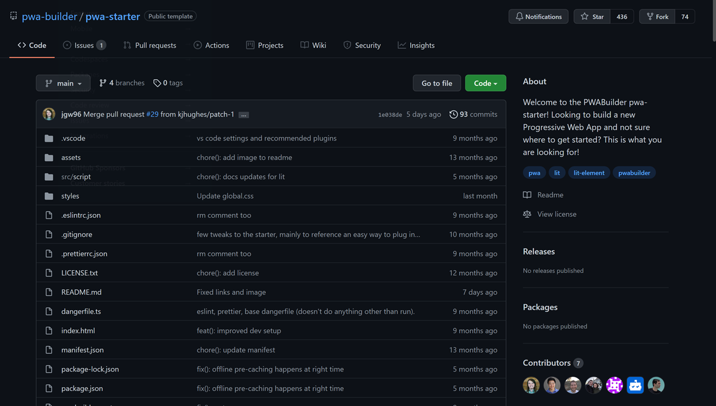Open the green Code dropdown
This screenshot has height=406, width=716.
[x=485, y=83]
